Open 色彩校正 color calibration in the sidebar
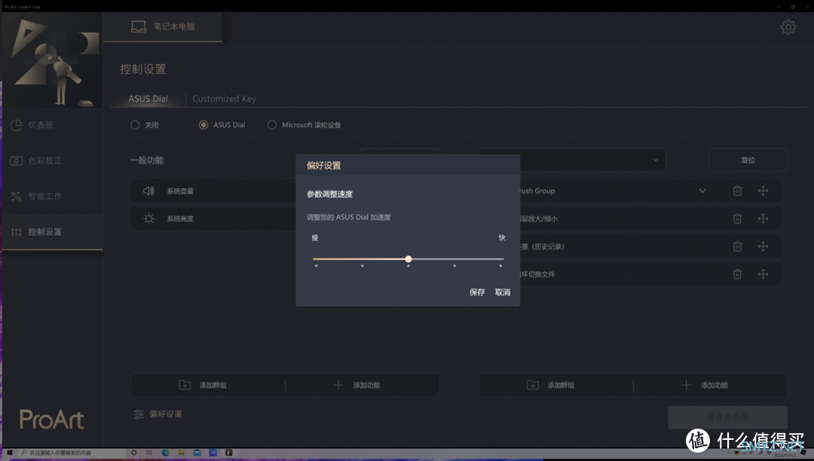The height and width of the screenshot is (461, 814). [x=52, y=160]
